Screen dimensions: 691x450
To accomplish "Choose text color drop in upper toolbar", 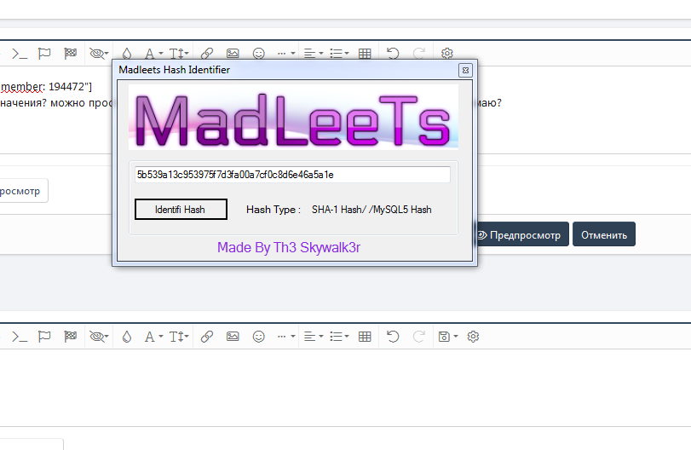I will [x=127, y=54].
